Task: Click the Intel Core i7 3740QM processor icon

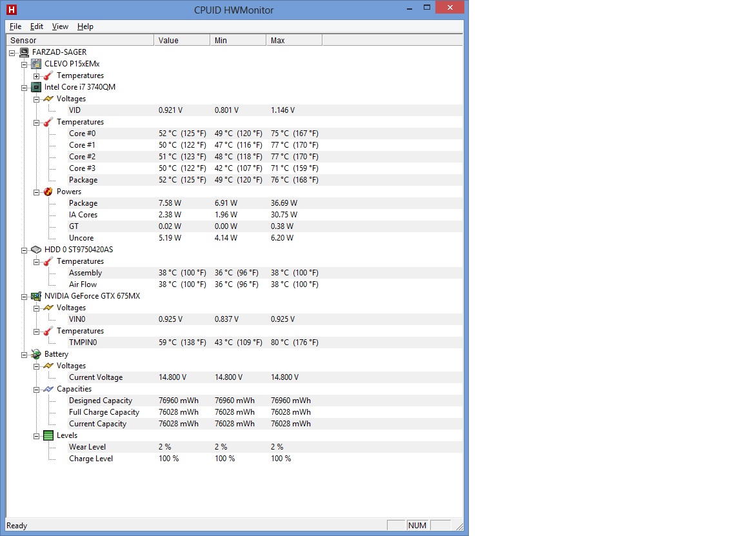Action: [x=37, y=86]
